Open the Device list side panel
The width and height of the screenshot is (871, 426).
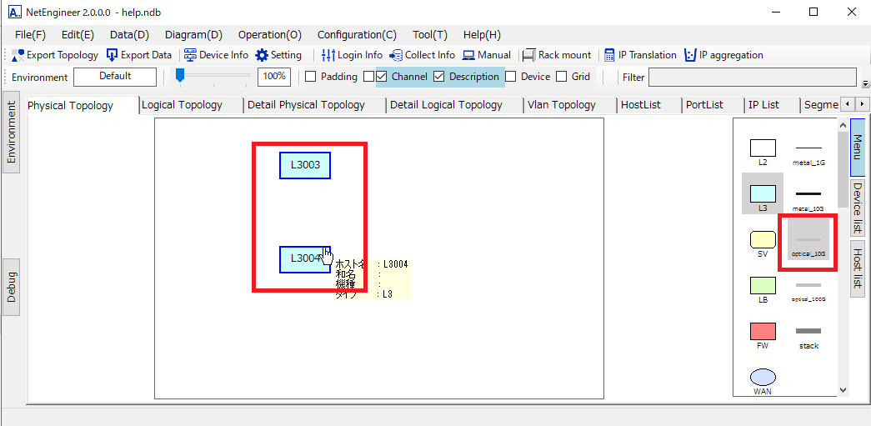tap(857, 208)
